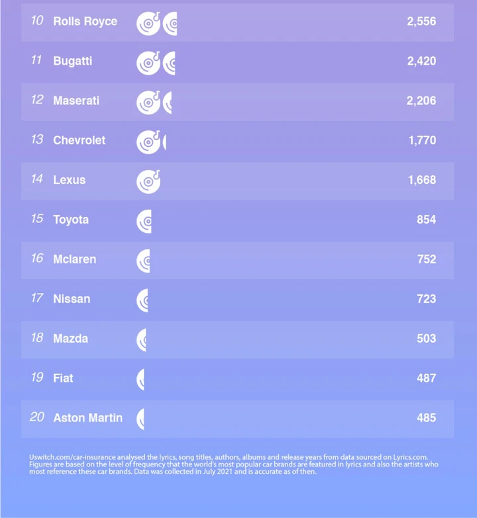Image resolution: width=477 pixels, height=518 pixels.
Task: Click the full vinyl record icon beside Rolls Royce
Action: [x=148, y=23]
